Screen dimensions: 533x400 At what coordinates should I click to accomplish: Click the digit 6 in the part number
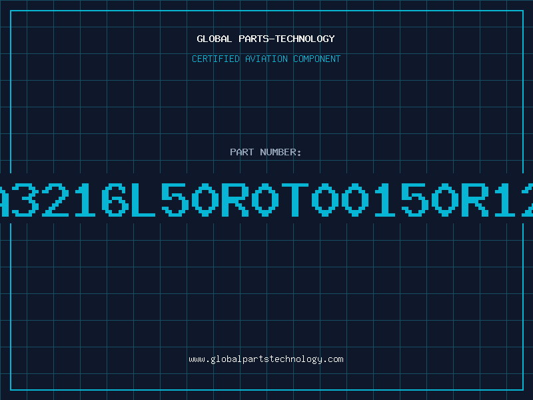(x=115, y=199)
